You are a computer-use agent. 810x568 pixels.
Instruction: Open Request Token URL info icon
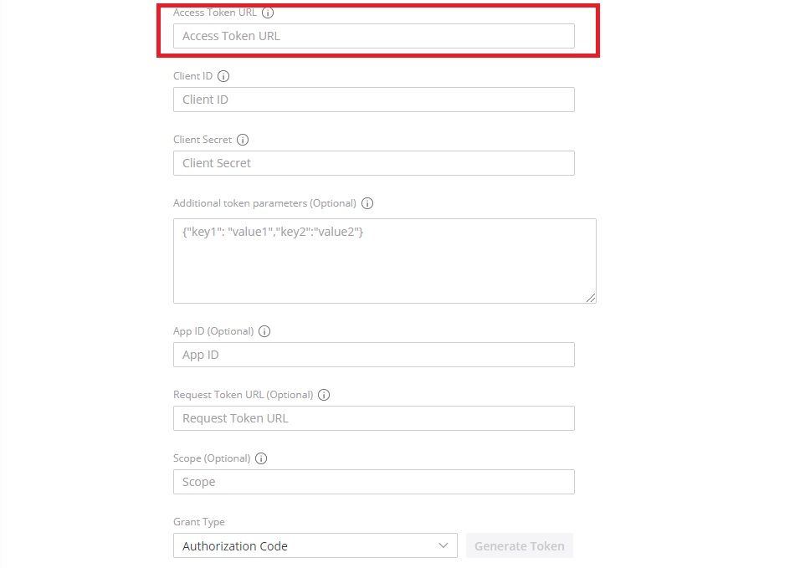[x=324, y=395]
